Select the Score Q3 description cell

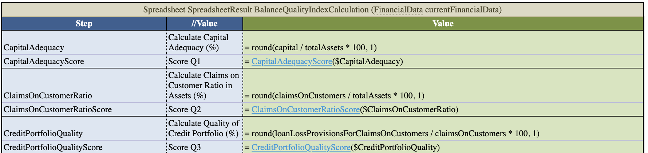click(185, 148)
